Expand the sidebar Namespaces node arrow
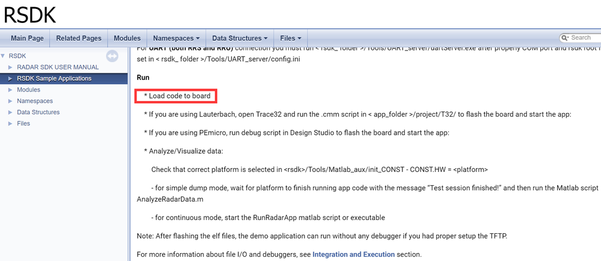Image resolution: width=601 pixels, height=261 pixels. point(10,101)
